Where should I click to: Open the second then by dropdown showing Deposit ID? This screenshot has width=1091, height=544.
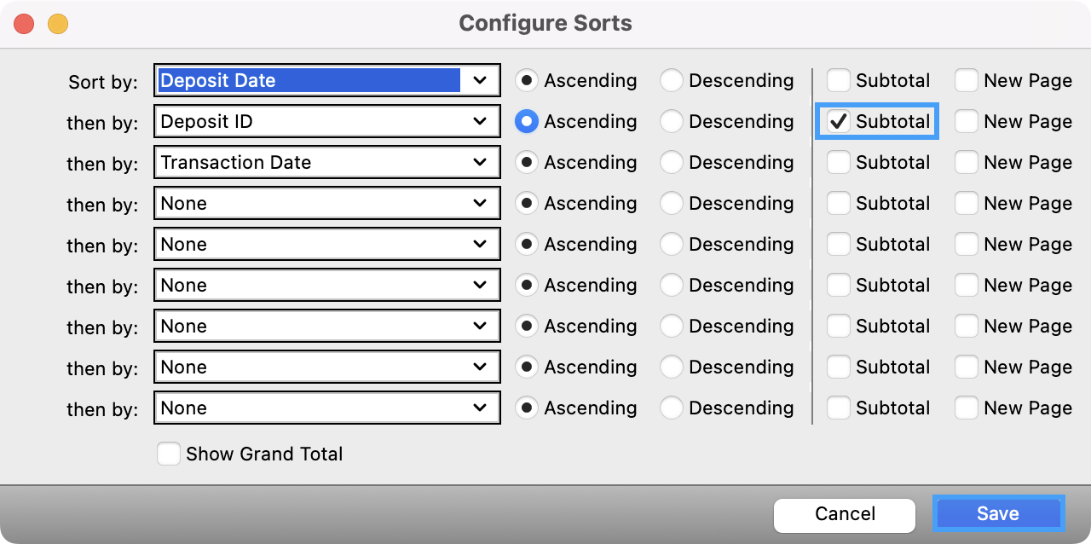click(326, 121)
